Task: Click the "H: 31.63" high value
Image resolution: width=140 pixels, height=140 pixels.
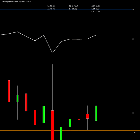Action: click(x=73, y=6)
